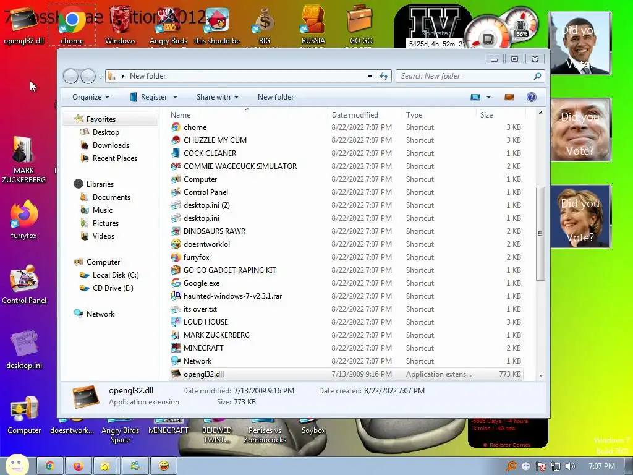Click the change view icon

(475, 97)
